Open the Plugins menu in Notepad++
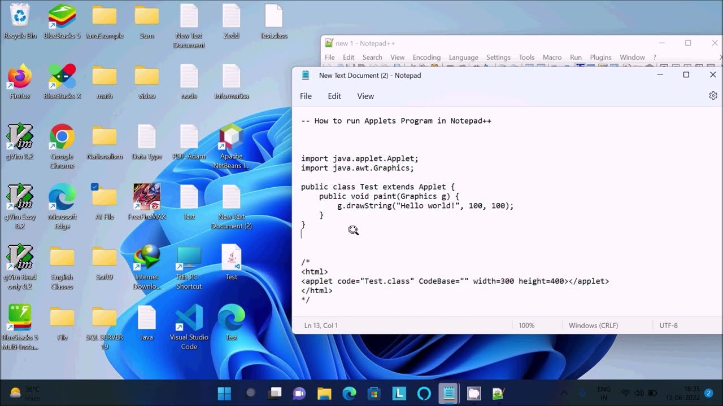723x406 pixels. click(600, 58)
